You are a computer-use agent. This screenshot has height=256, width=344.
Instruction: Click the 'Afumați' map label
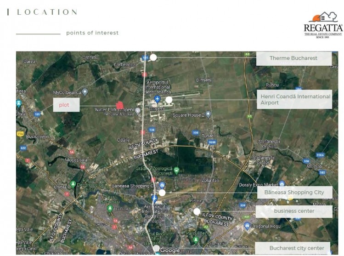coord(315,166)
